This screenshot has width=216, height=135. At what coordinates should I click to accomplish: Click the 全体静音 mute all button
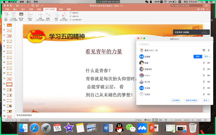point(176,101)
